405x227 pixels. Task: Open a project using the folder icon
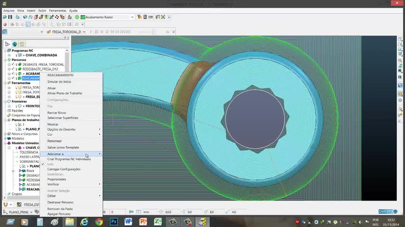click(5, 17)
